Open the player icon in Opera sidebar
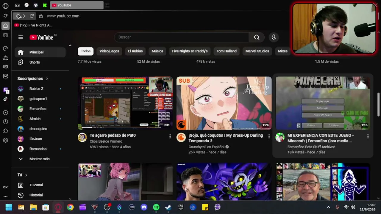Screen dimensions: 381x214 pos(5,113)
